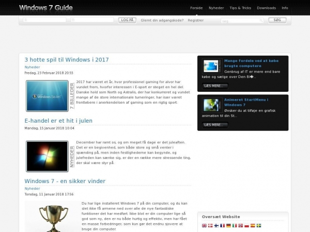
Task: Open the Windows Seven wallpaper thumbnail
Action: [x=47, y=96]
